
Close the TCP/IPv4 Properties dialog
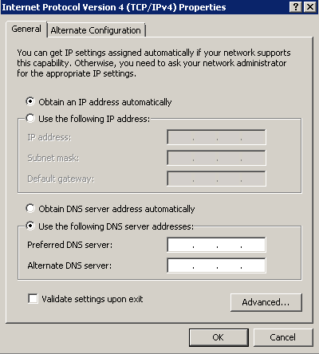[309, 7]
